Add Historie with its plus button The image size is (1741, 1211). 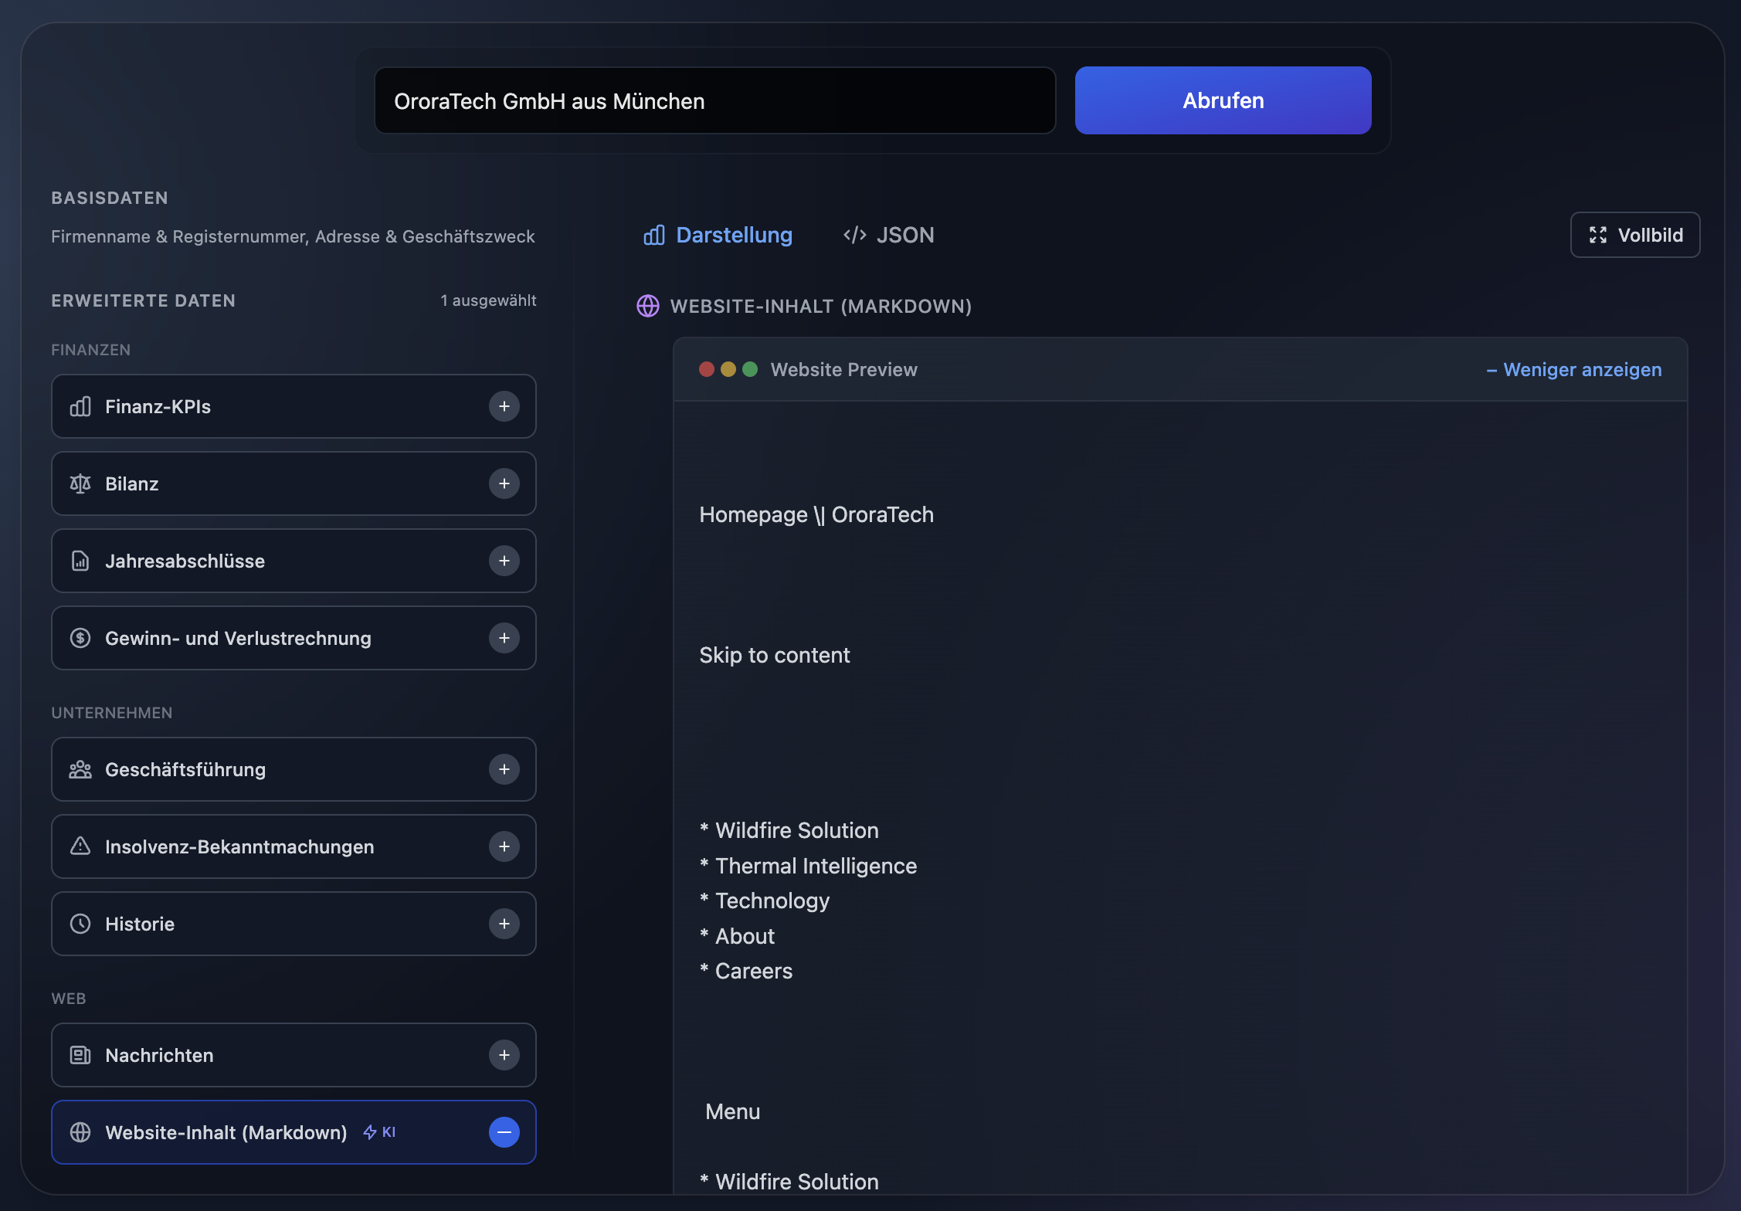pyautogui.click(x=504, y=924)
